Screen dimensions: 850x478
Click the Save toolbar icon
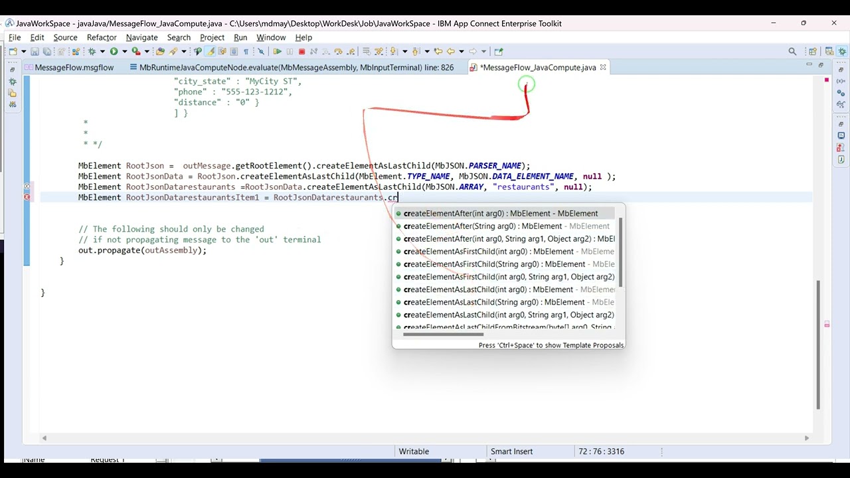(35, 51)
